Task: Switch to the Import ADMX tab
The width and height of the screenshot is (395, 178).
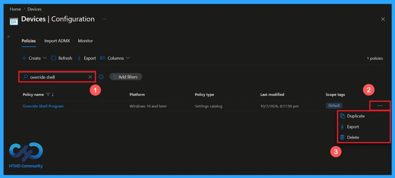Action: tap(57, 41)
